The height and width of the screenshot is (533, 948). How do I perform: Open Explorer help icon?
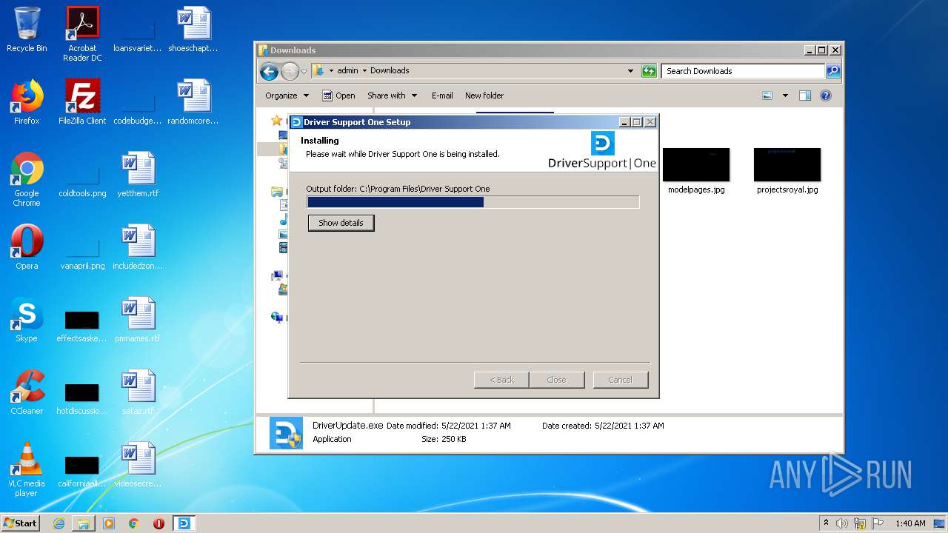[x=826, y=95]
